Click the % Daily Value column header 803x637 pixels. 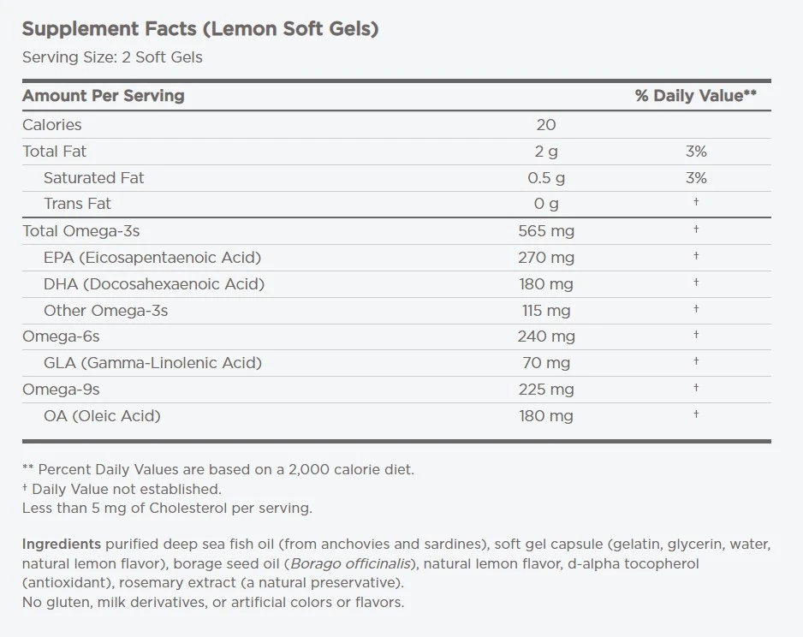coord(695,95)
